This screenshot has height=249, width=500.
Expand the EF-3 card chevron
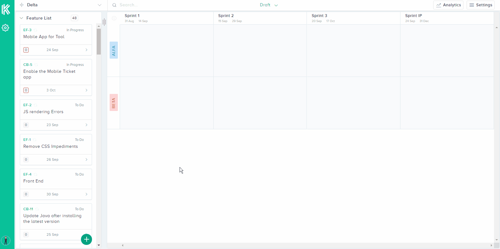(86, 50)
